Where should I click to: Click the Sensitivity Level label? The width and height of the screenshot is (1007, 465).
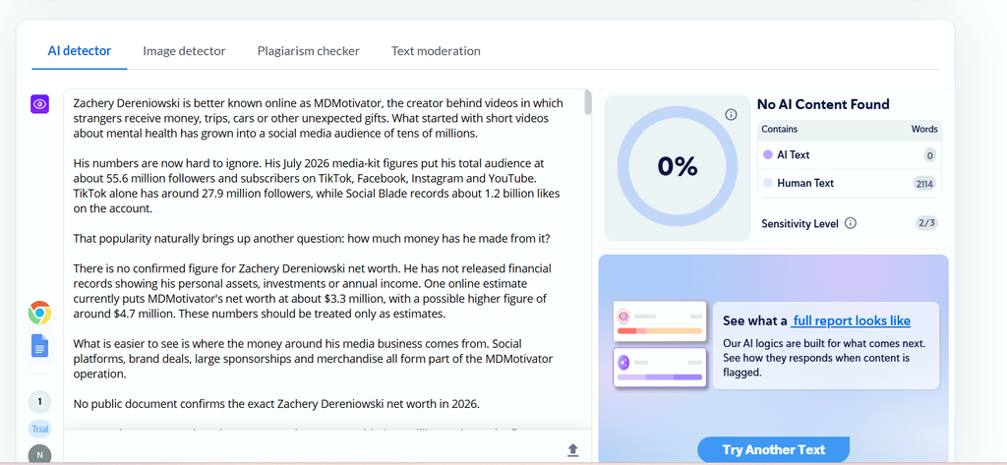800,223
